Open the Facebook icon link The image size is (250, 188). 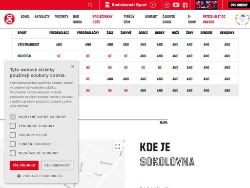pyautogui.click(x=185, y=5)
